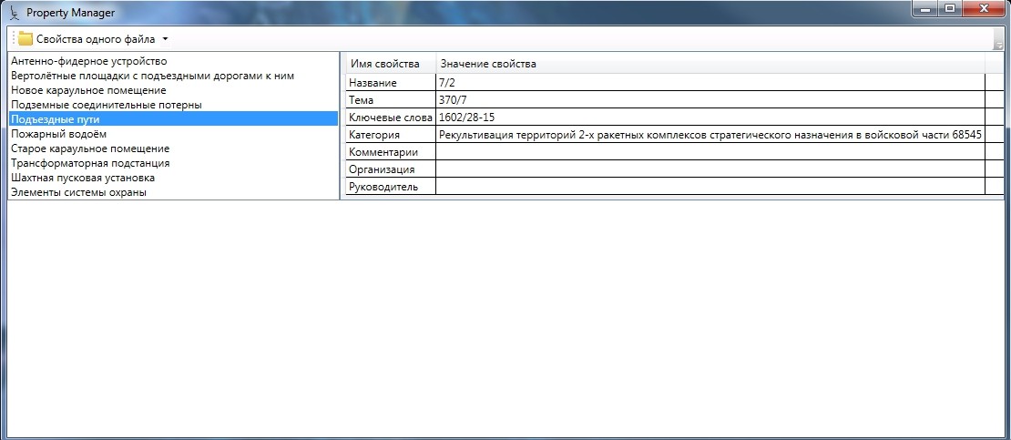Click the 'Комментарии' property name cell
The height and width of the screenshot is (440, 1011).
[391, 152]
